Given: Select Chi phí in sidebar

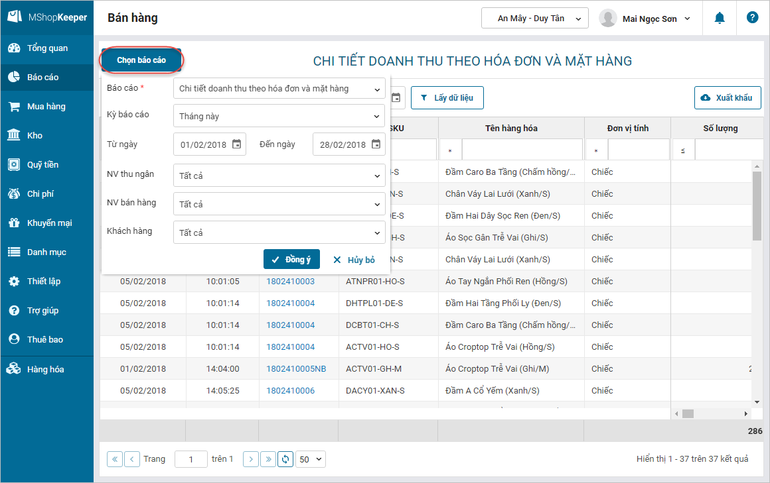Looking at the screenshot, I should (46, 193).
